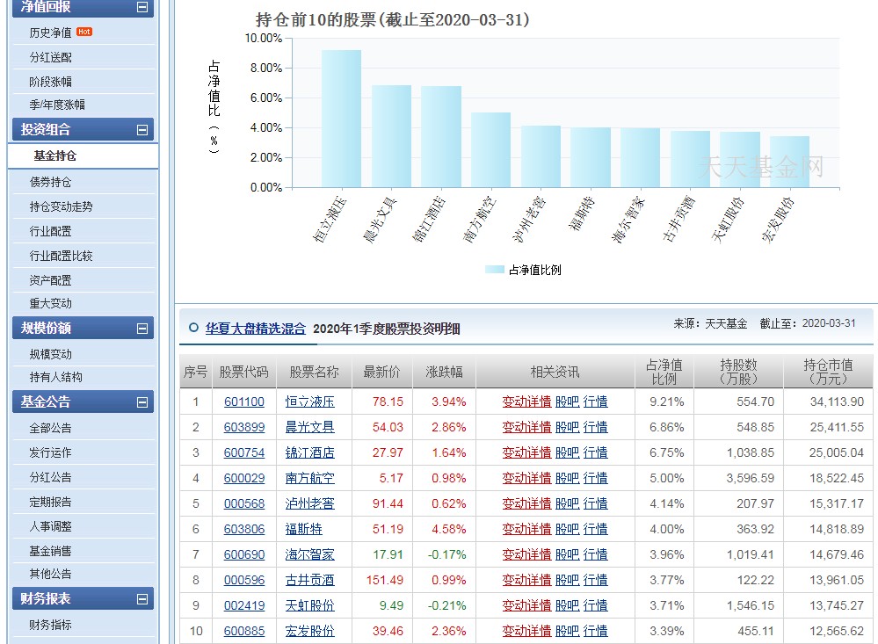Collapse the 投资组合 section
This screenshot has height=644, width=878.
(x=143, y=128)
